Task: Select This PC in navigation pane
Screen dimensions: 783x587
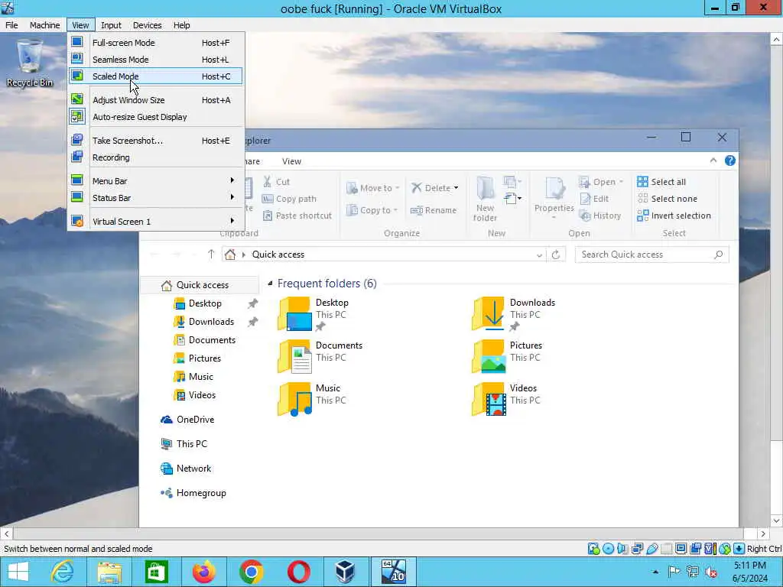Action: click(184, 444)
